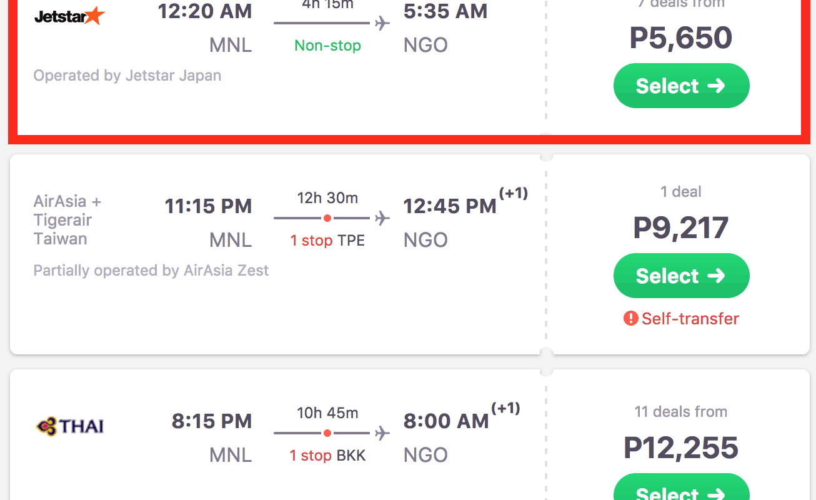Screen dimensions: 816x500
Task: Select the P5,650 Jetstar flight
Action: [x=681, y=86]
